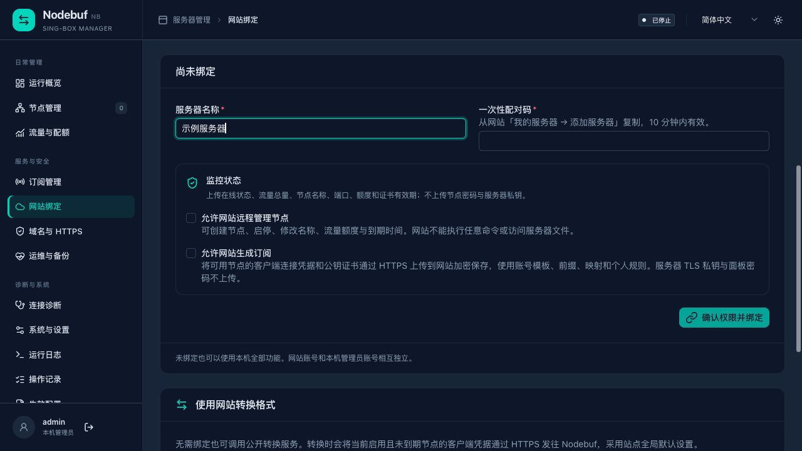Viewport: 802px width, 451px height.
Task: Click the 网站绑定 cloud icon
Action: point(20,207)
